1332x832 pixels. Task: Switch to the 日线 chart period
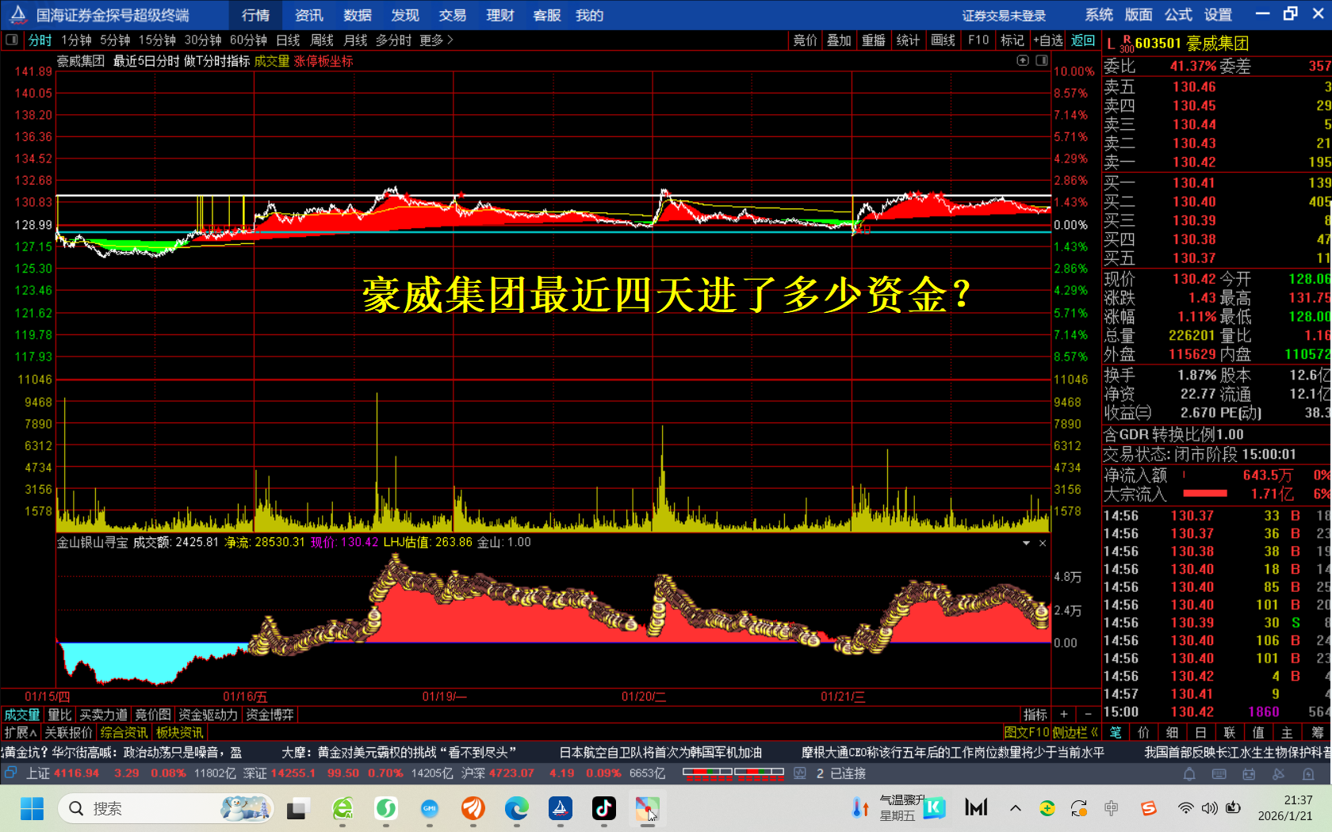click(x=288, y=40)
